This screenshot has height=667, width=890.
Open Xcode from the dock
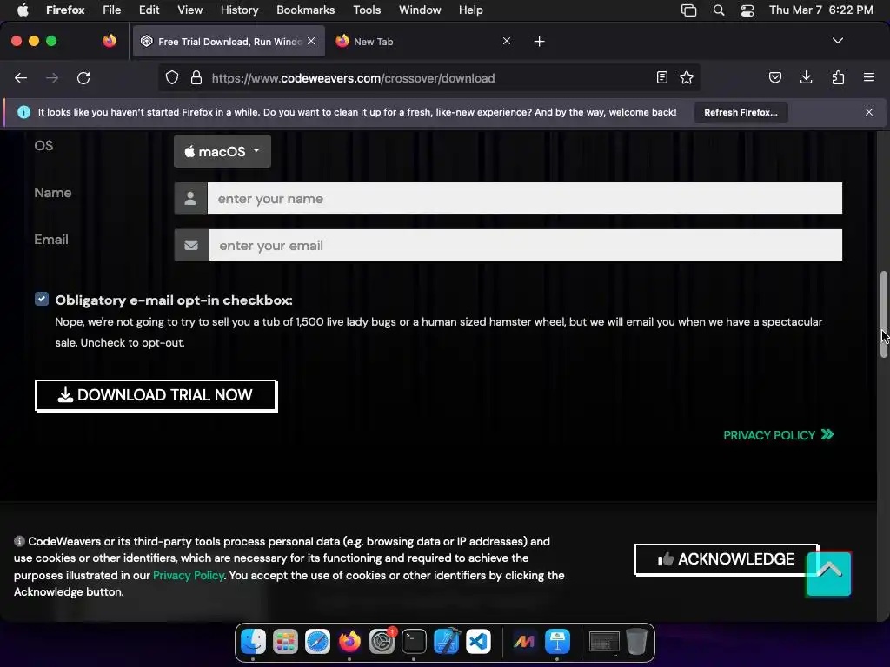coord(446,642)
